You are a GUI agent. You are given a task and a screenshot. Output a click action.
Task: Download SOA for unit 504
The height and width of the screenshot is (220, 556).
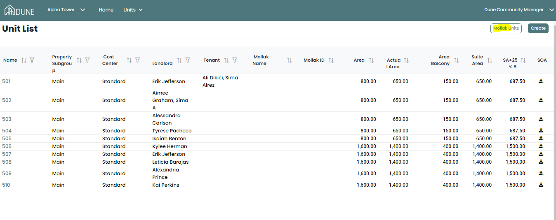pyautogui.click(x=541, y=130)
